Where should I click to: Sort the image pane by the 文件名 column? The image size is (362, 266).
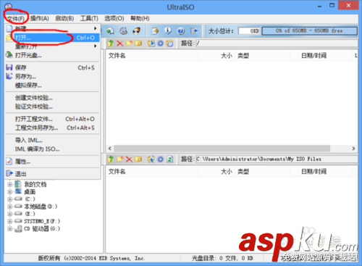[x=152, y=56]
